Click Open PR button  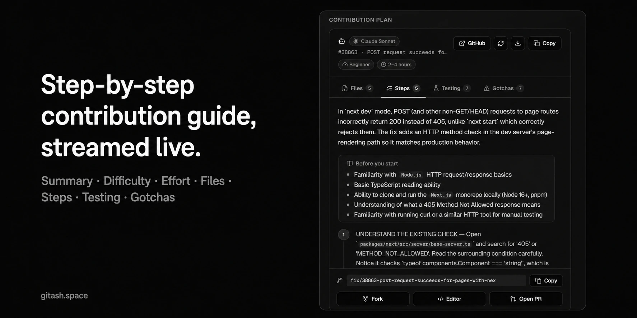526,299
